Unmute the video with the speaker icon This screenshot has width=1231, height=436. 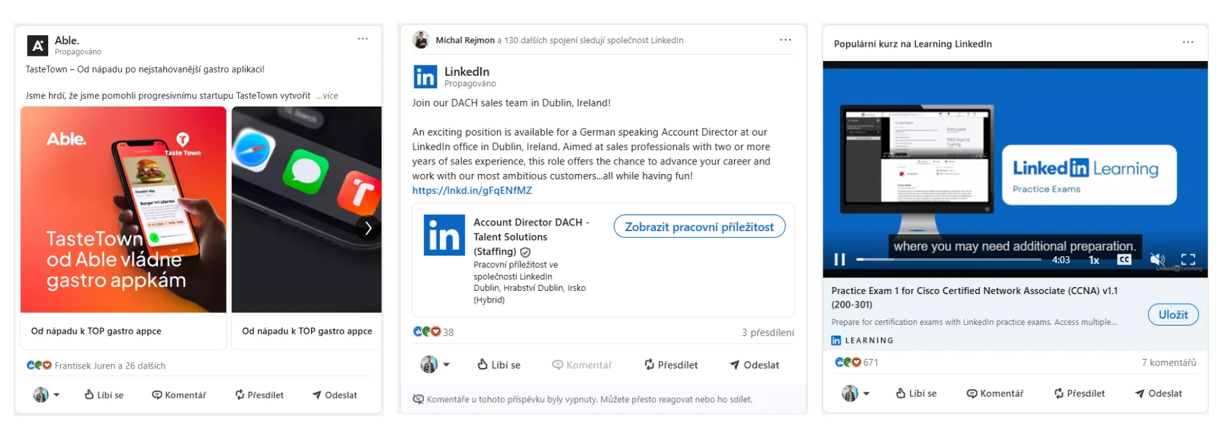pos(1157,259)
